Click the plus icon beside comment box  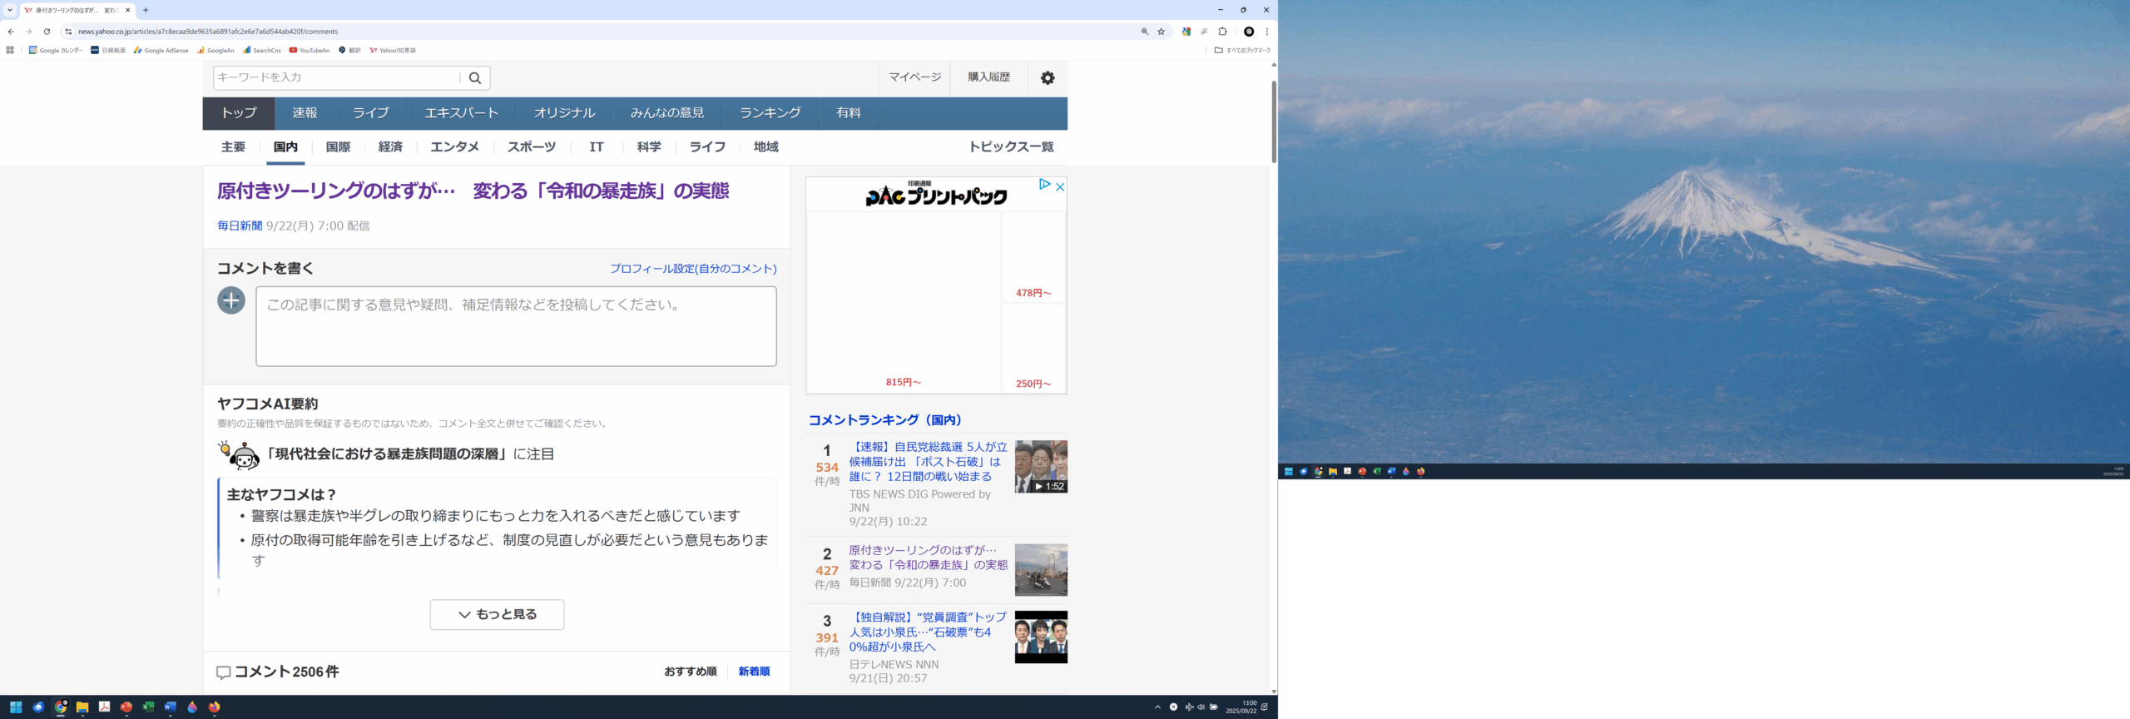pyautogui.click(x=231, y=300)
